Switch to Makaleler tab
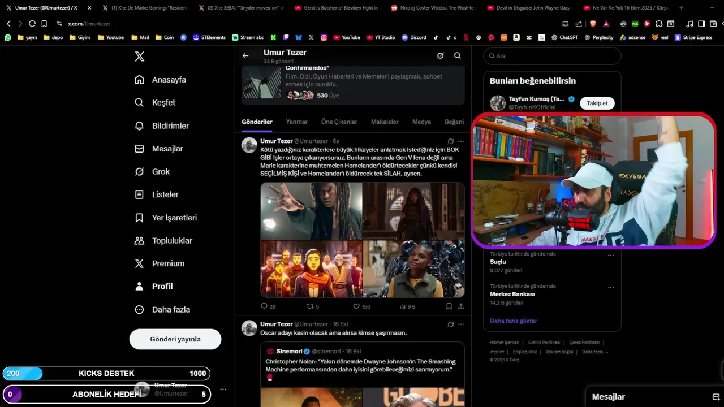 click(385, 122)
